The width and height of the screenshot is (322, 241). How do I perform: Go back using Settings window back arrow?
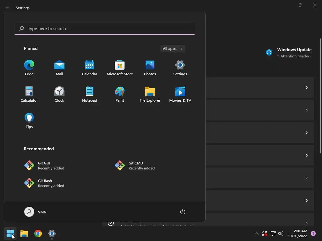point(7,8)
